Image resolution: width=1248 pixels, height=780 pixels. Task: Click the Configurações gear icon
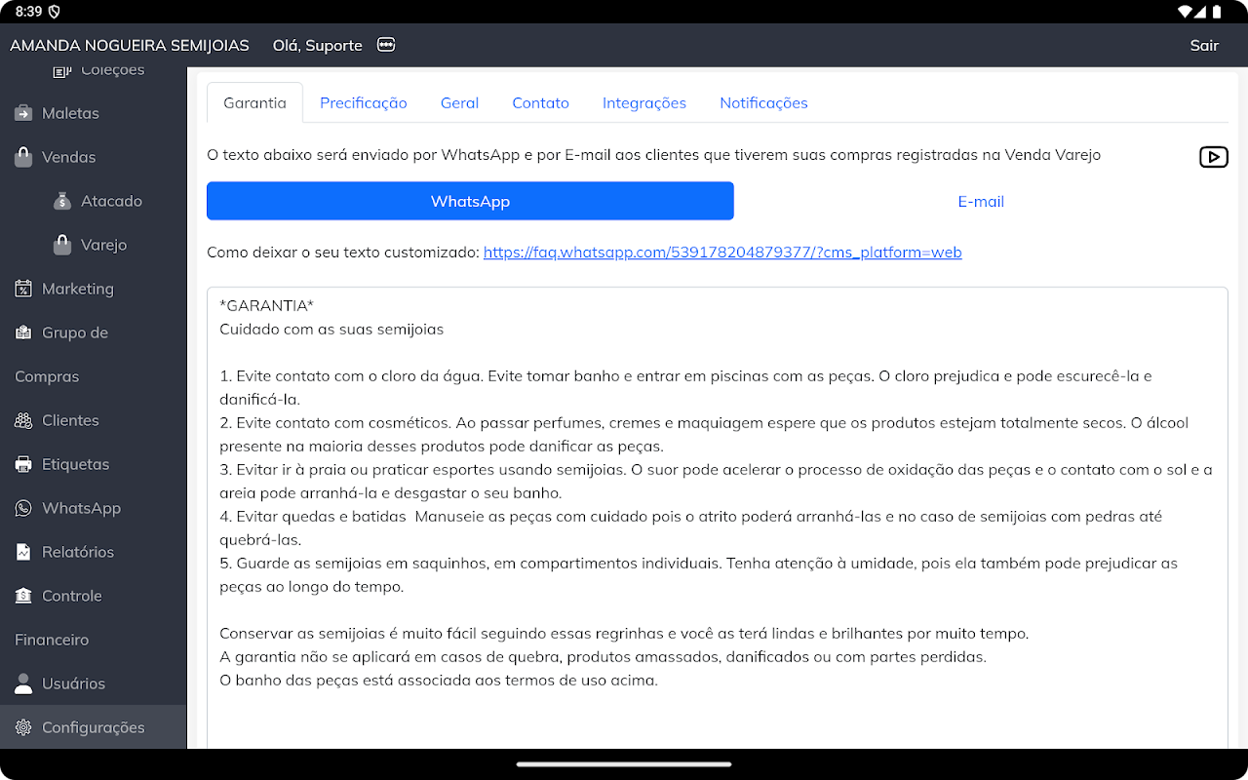23,727
